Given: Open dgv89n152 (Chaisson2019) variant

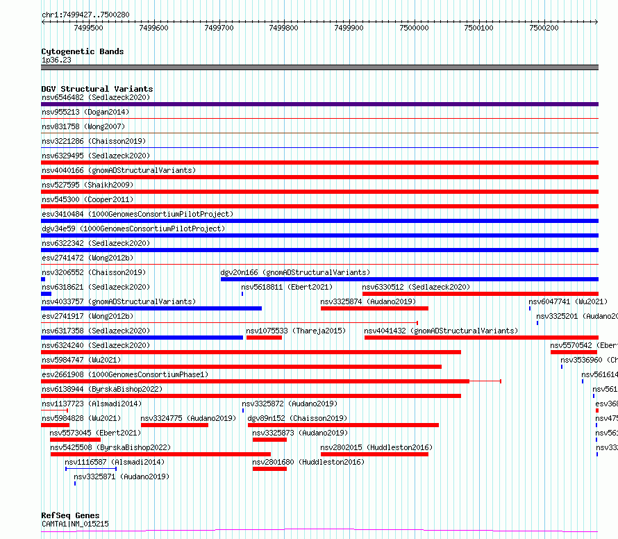Looking at the screenshot, I should click(x=297, y=418).
